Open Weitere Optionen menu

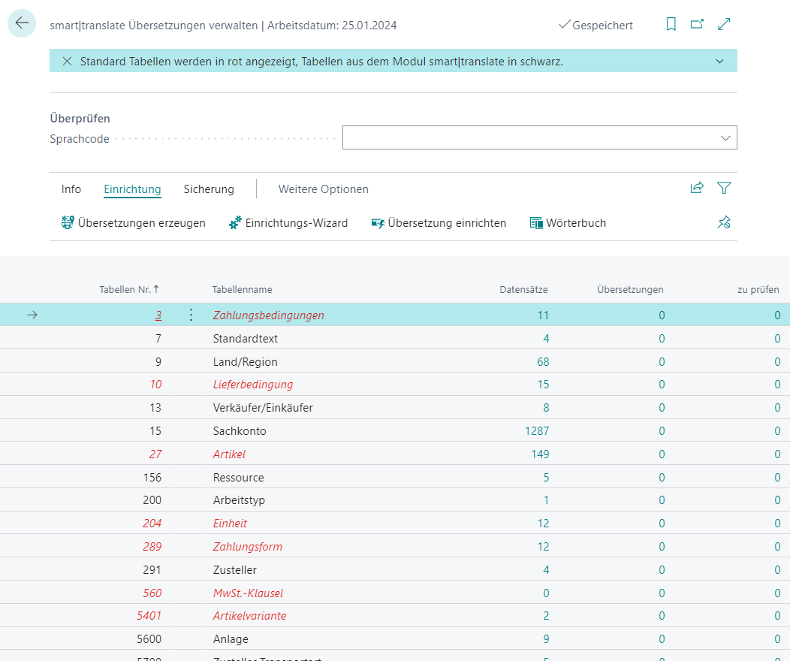click(323, 189)
